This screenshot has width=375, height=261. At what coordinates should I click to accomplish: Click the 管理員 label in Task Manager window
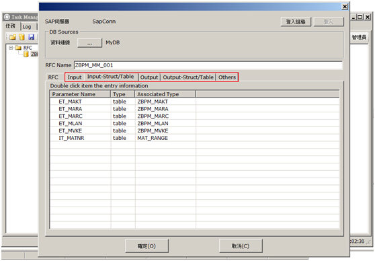pos(359,37)
